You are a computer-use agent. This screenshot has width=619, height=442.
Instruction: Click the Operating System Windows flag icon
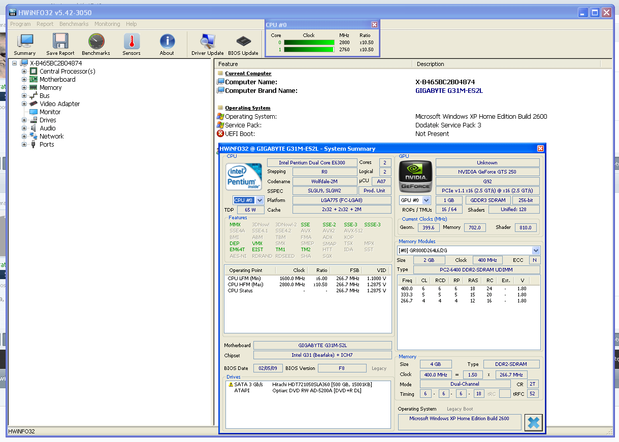pos(220,117)
